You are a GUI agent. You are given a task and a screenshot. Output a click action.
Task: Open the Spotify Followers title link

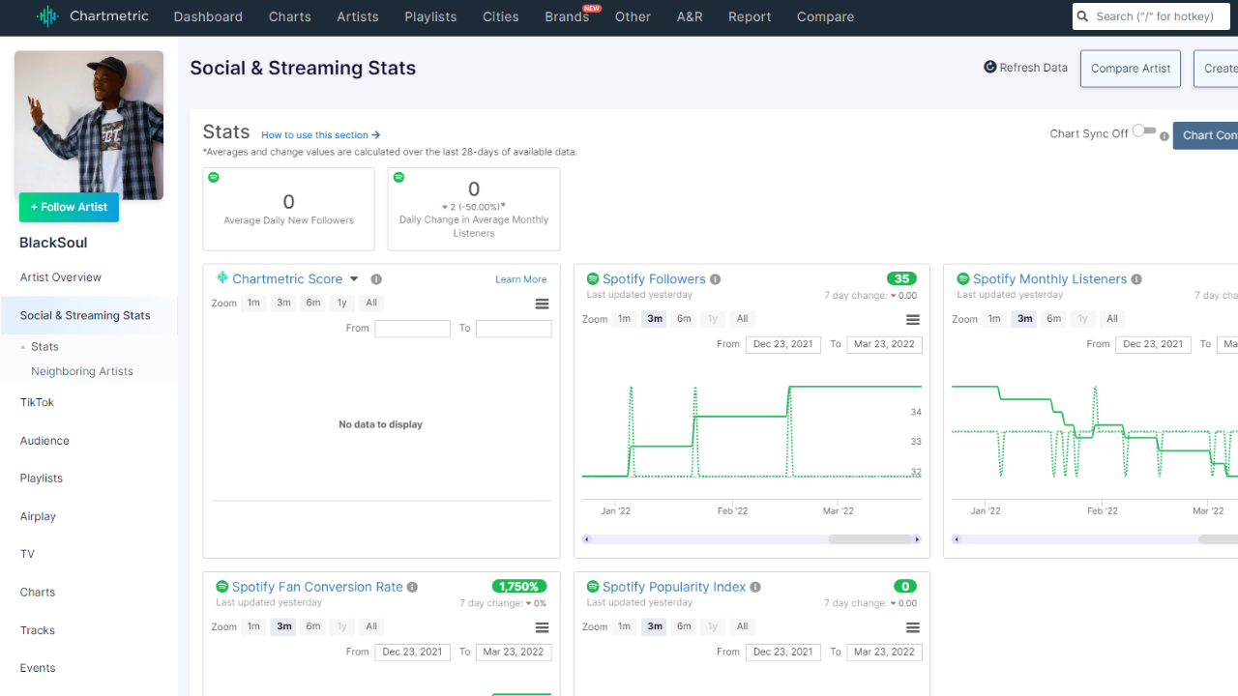point(654,278)
